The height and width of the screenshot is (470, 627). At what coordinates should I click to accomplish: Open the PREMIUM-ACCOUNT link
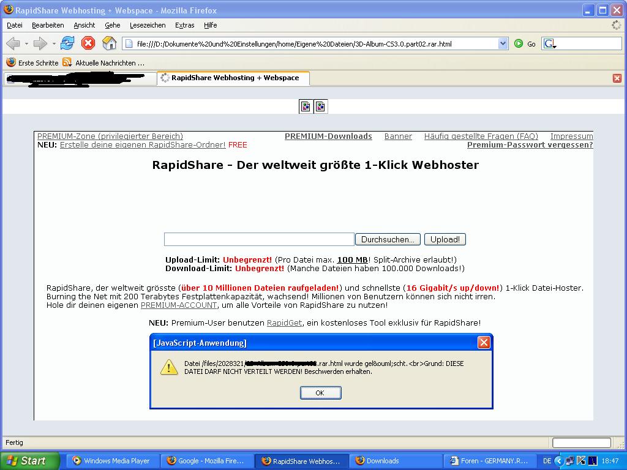click(x=179, y=305)
